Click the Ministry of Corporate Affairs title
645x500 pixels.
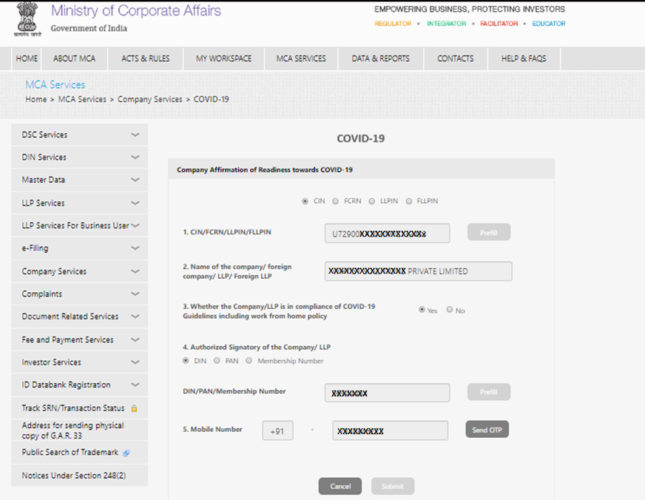tap(136, 10)
